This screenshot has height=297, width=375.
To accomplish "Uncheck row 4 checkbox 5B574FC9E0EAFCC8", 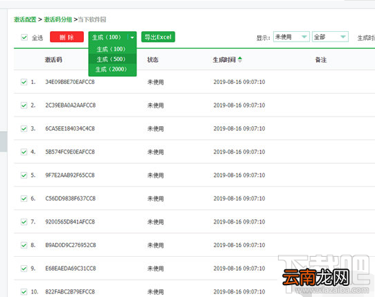I will (x=24, y=152).
